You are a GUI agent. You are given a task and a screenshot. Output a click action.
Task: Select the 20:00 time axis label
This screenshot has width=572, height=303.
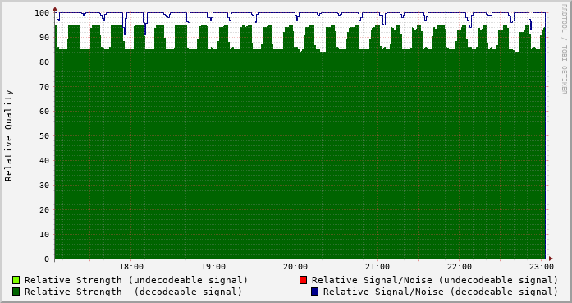(295, 267)
